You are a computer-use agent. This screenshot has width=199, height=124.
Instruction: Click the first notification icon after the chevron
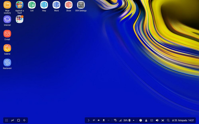click(x=94, y=120)
